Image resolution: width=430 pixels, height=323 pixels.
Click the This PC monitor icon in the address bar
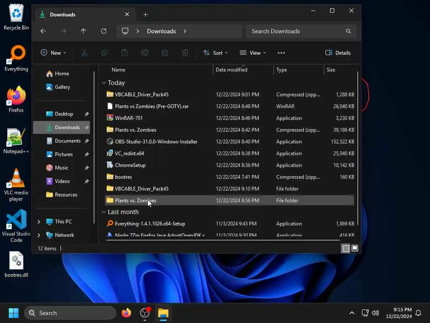tap(125, 31)
